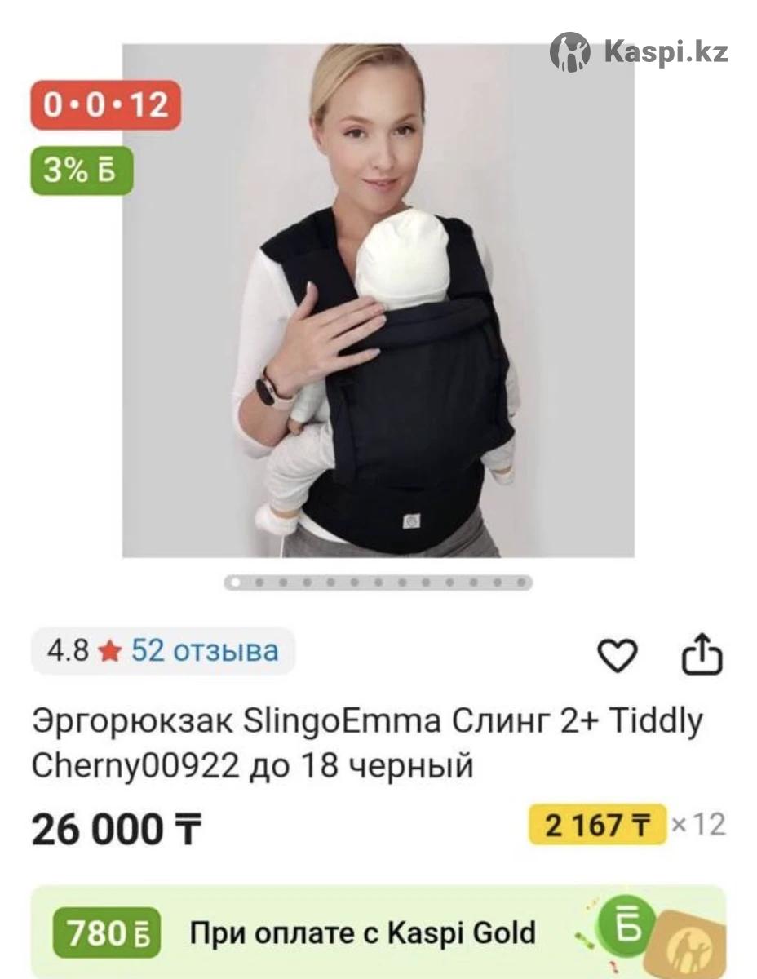Tap the red 0·0·12 installment badge

point(106,105)
